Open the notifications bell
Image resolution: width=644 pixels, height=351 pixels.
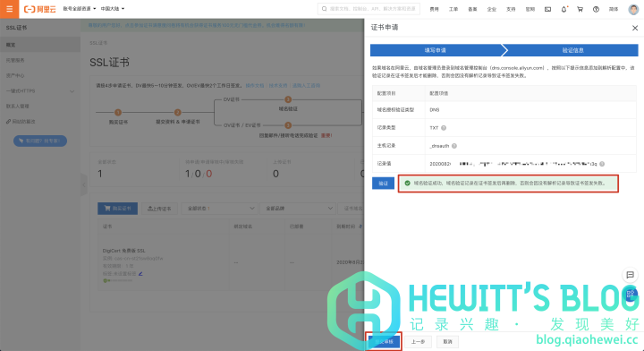563,9
